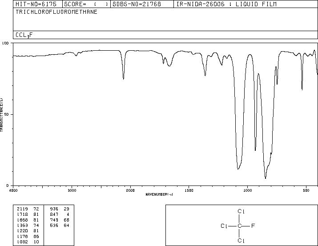Viewport: 318px width, 246px height.
Task: Click transmittance value 10 beside 1082
Action: coord(36,242)
